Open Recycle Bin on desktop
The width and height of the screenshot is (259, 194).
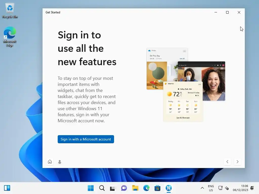[x=10, y=11]
